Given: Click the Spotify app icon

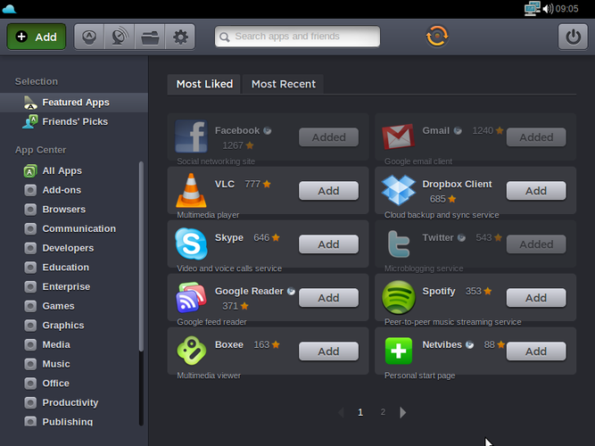Looking at the screenshot, I should tap(399, 297).
